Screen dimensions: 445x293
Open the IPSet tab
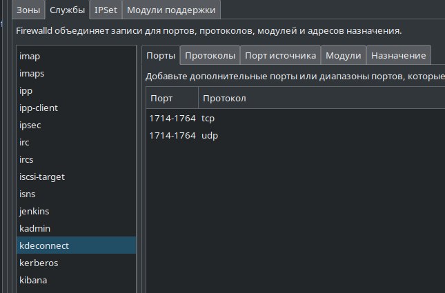[106, 10]
